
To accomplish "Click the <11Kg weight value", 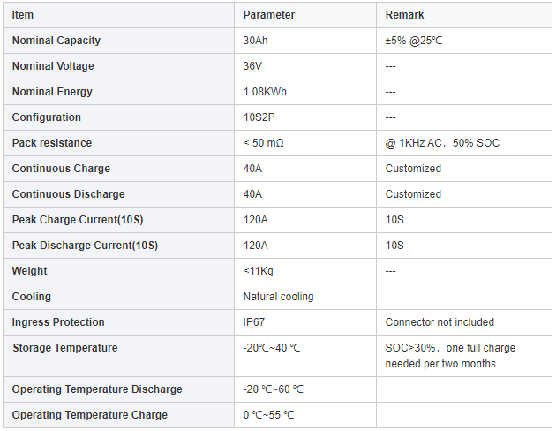I will (258, 271).
